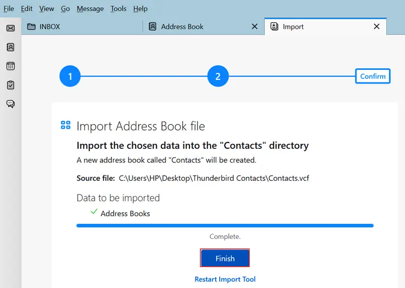
Task: Click the Import Address Book file icon
Action: coord(65,126)
